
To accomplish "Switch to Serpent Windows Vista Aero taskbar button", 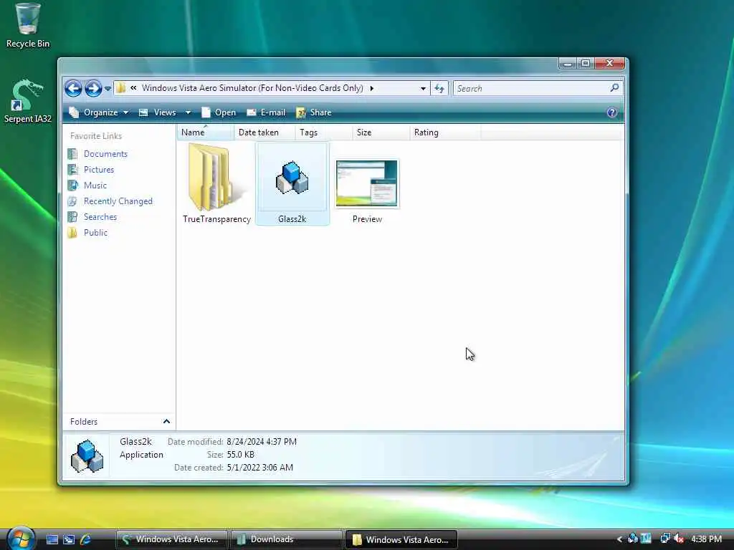I will click(x=172, y=539).
